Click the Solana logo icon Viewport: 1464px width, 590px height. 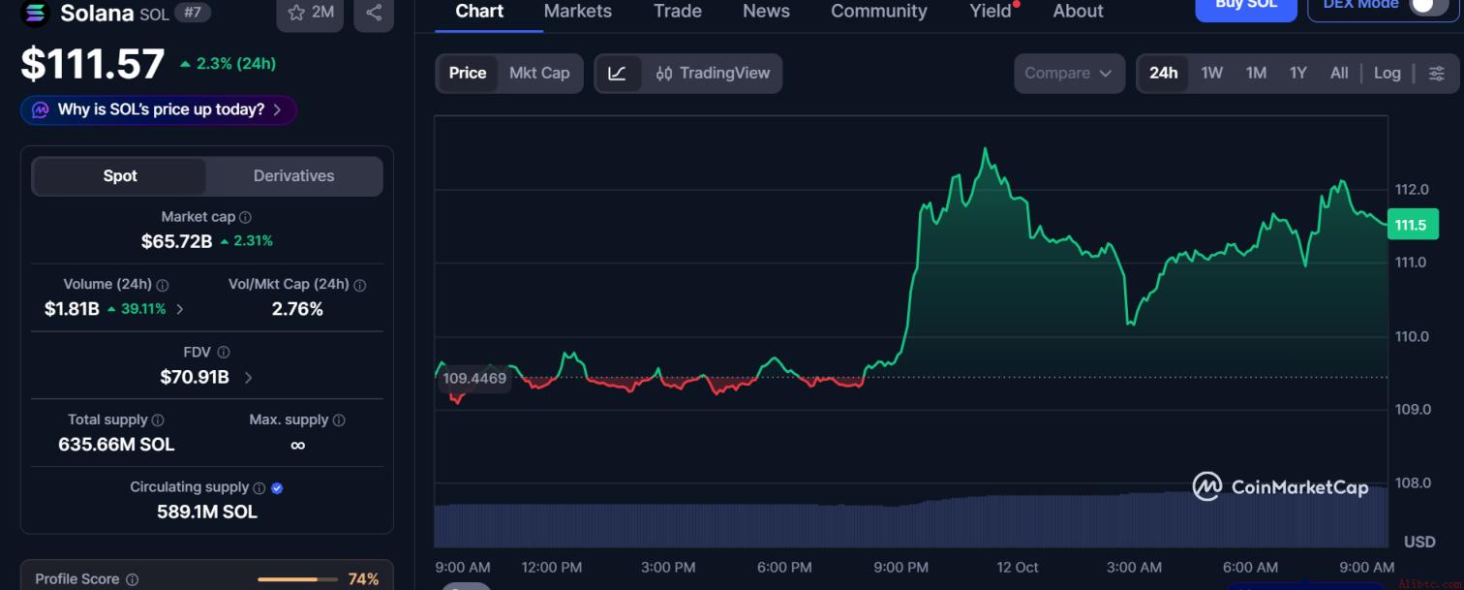(x=35, y=13)
